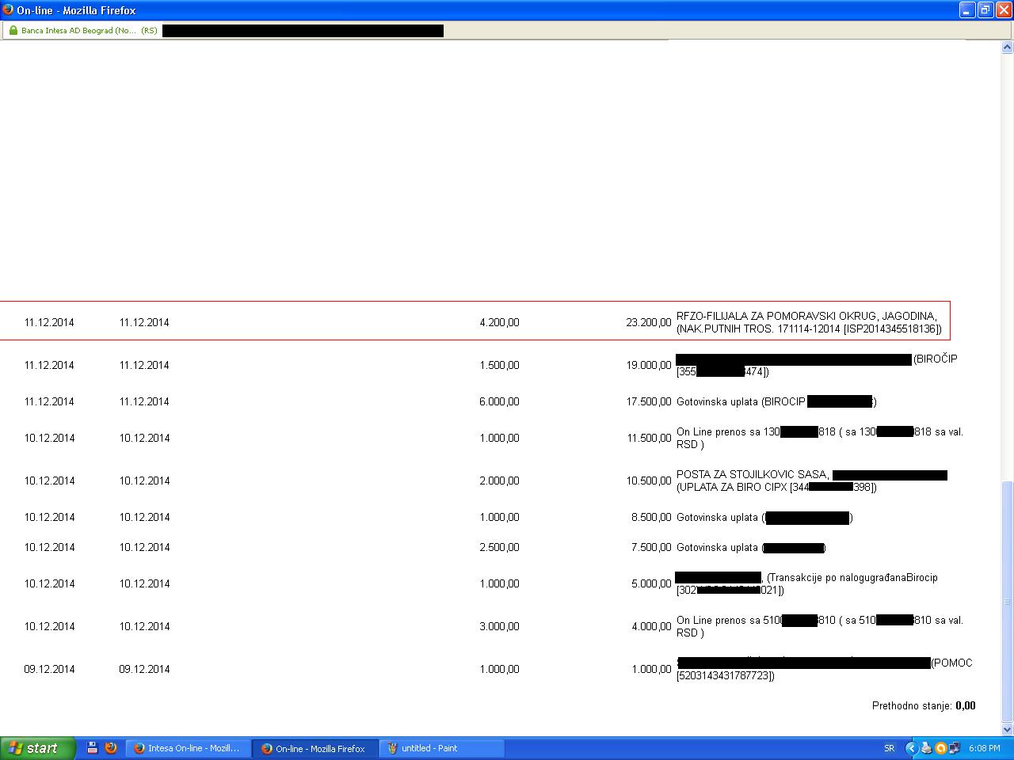Click the vertical scrollbar thumb
Image resolution: width=1014 pixels, height=760 pixels.
(1008, 602)
